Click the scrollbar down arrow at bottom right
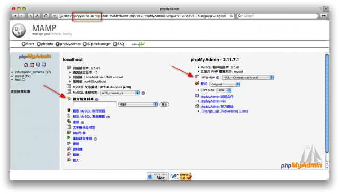The image size is (339, 194). (327, 168)
